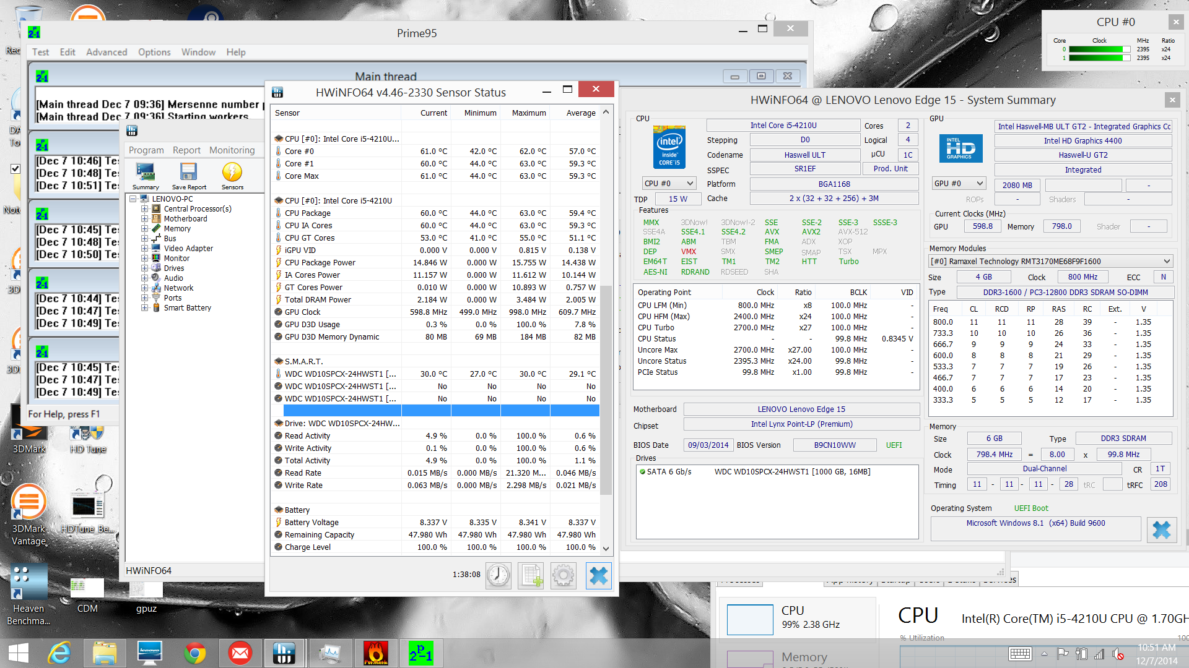Open the CPU #0 dropdown
This screenshot has width=1189, height=668.
pos(669,184)
